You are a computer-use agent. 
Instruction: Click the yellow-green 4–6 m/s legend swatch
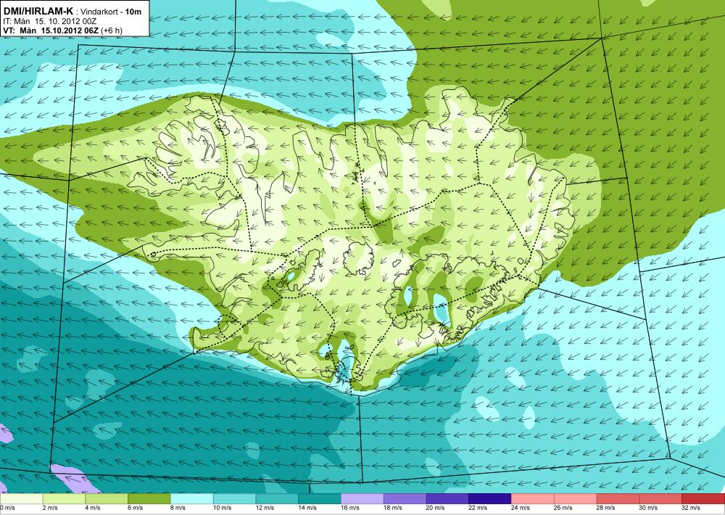[x=107, y=499]
